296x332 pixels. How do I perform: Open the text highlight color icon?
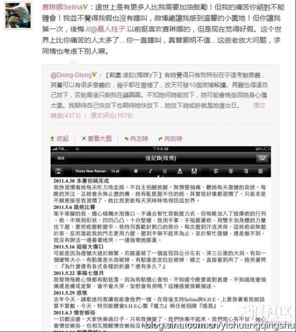[x=194, y=171]
